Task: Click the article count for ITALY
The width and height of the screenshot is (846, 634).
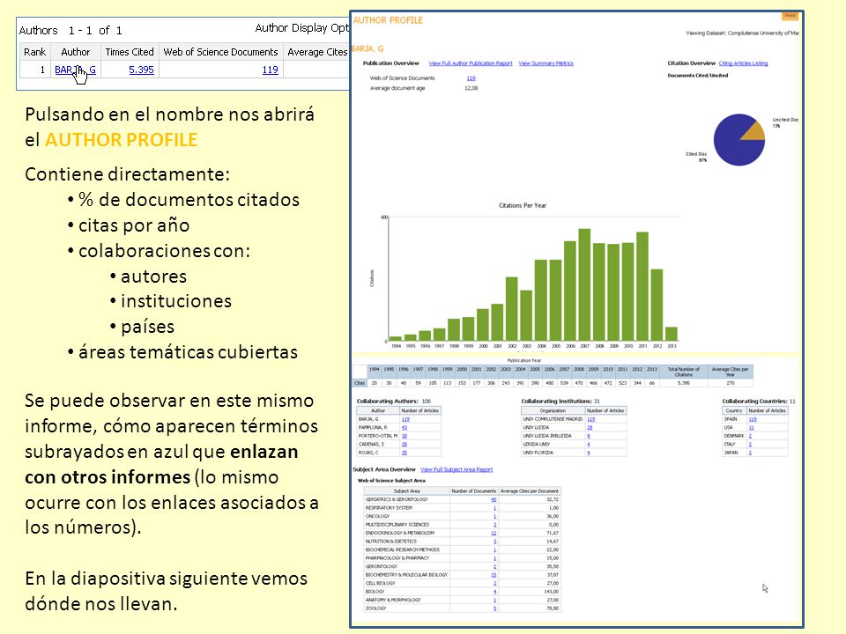Action: 750,444
